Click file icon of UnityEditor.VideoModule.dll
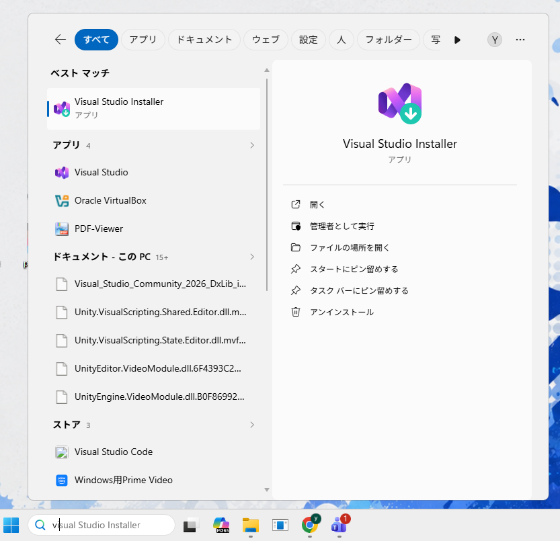The image size is (560, 541). click(61, 369)
